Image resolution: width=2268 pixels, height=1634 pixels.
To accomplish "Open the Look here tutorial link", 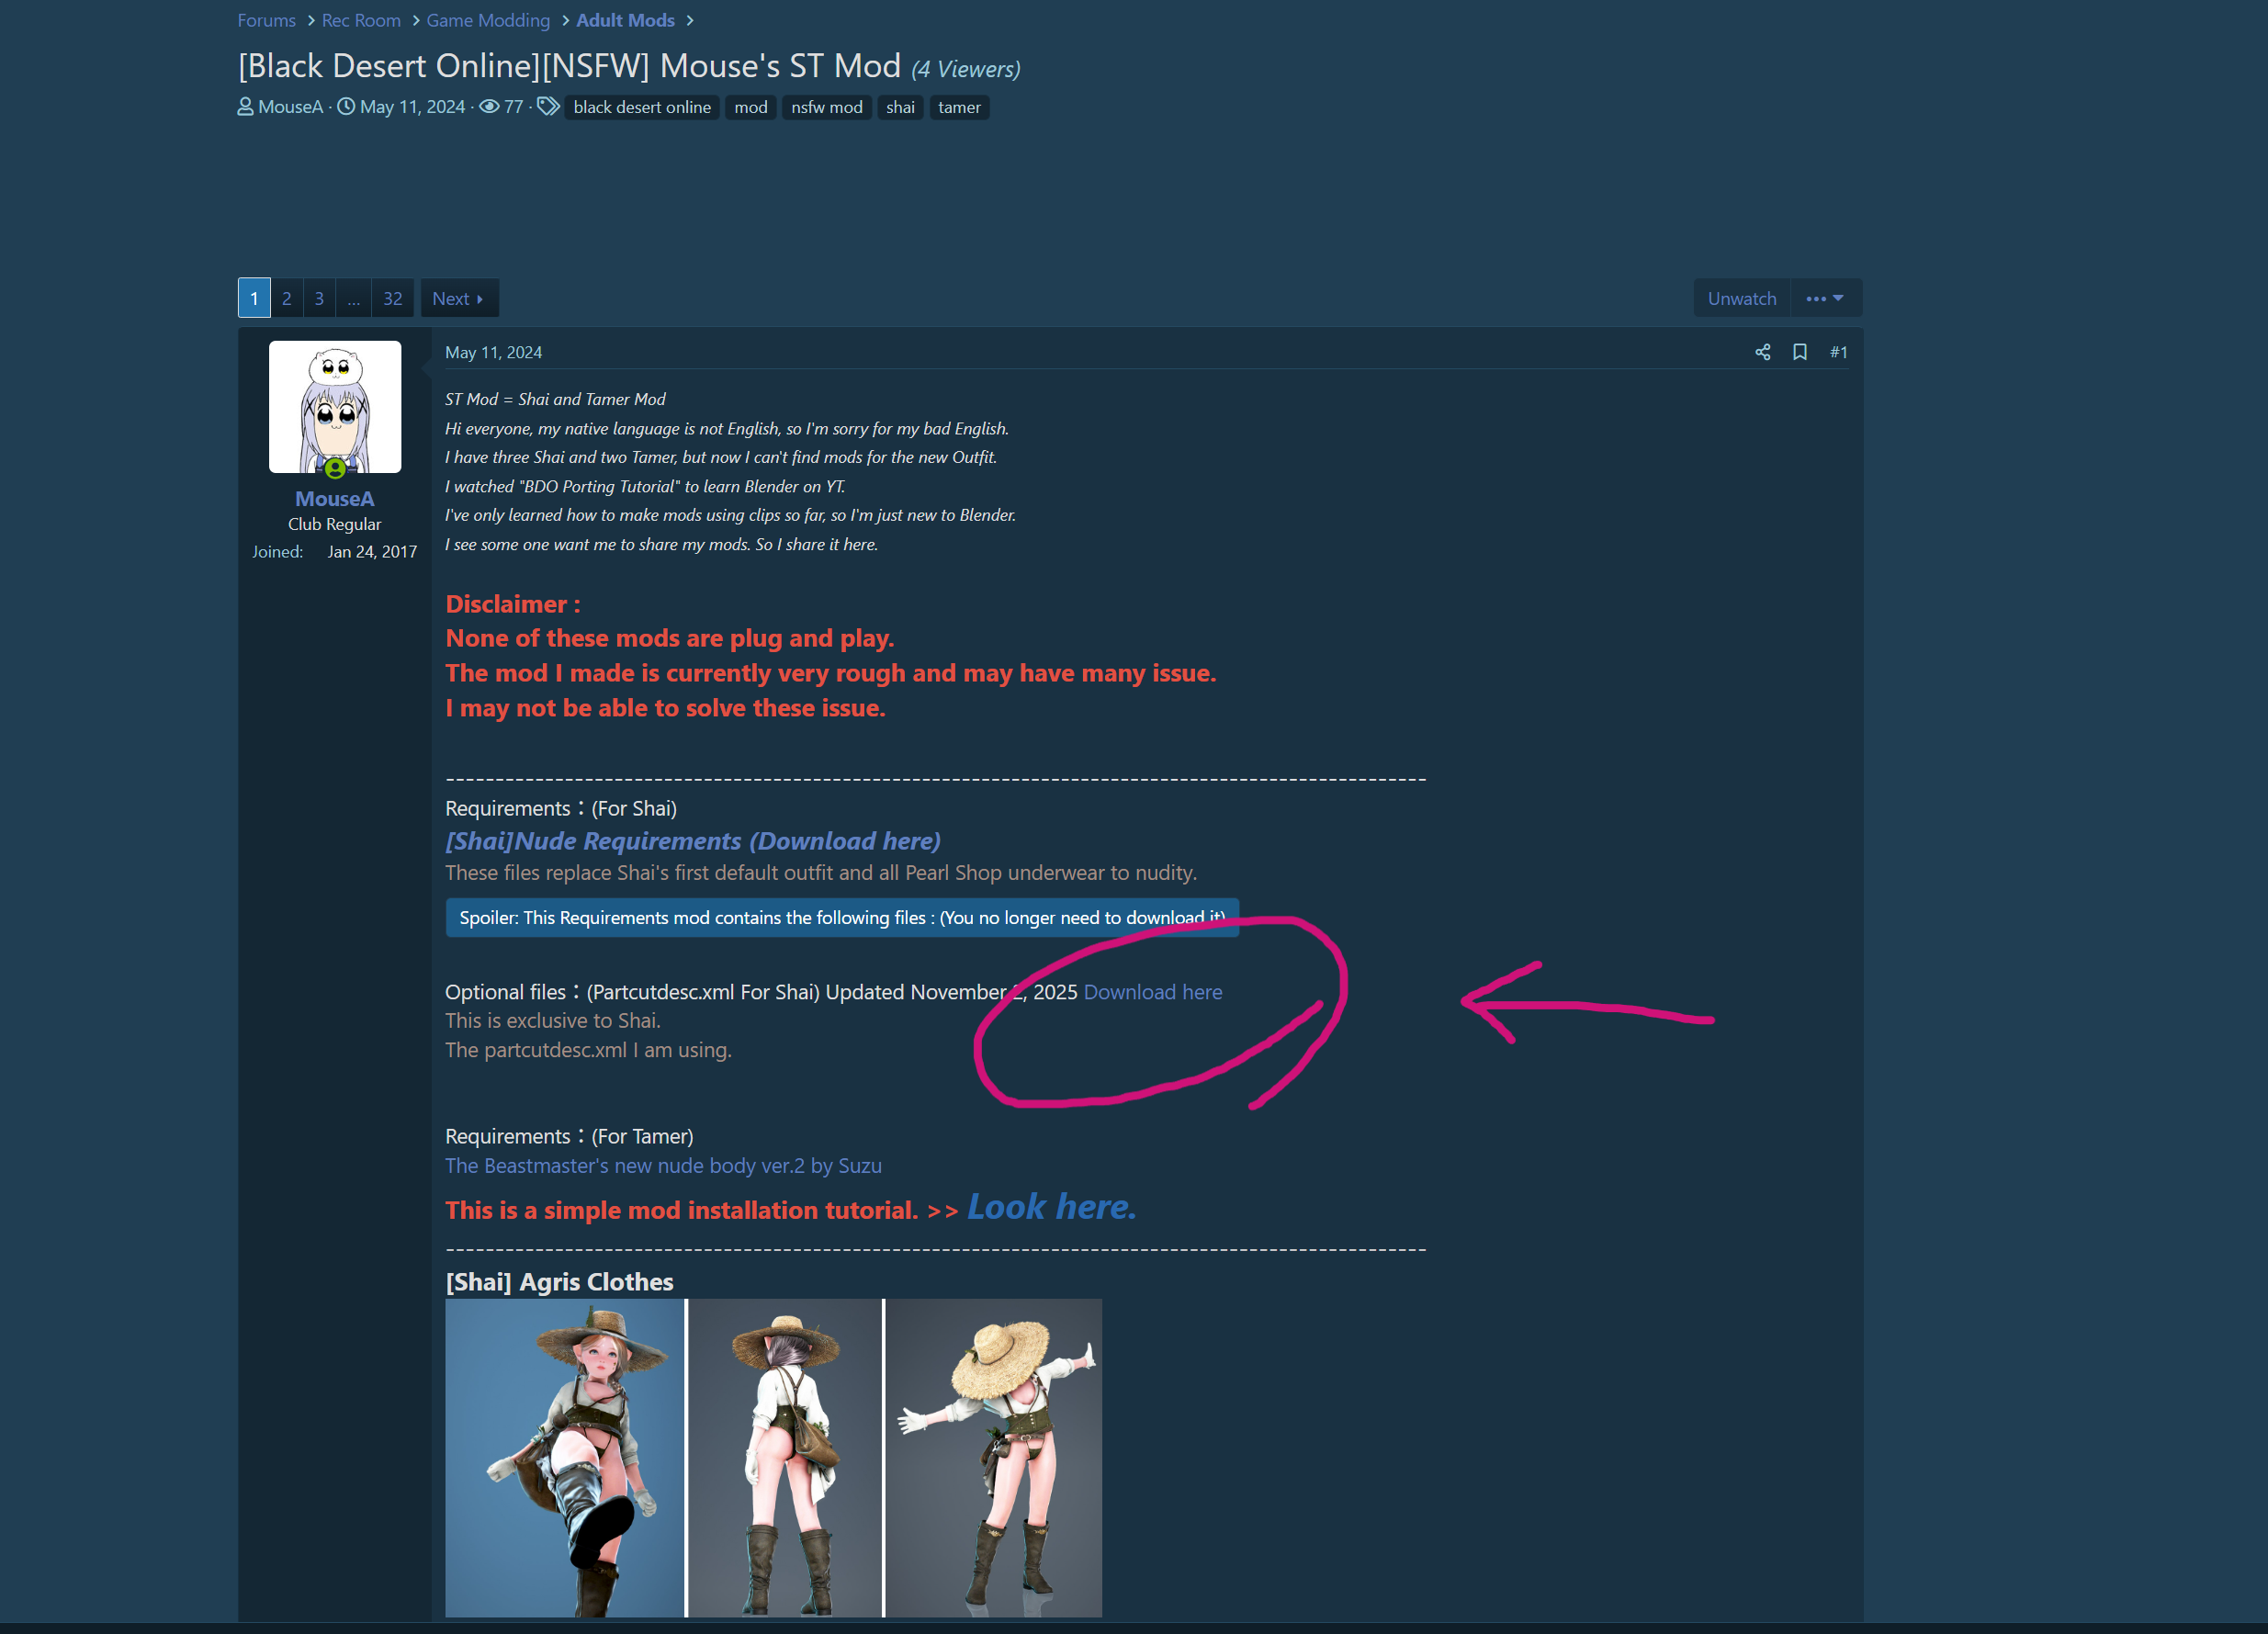I will (x=1051, y=1207).
